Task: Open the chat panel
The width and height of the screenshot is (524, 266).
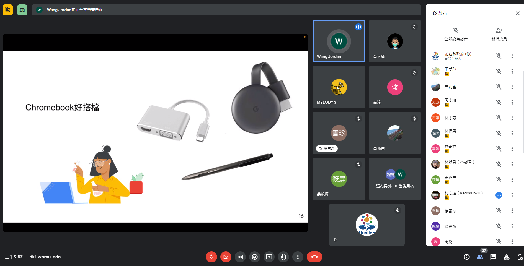Action: 493,257
